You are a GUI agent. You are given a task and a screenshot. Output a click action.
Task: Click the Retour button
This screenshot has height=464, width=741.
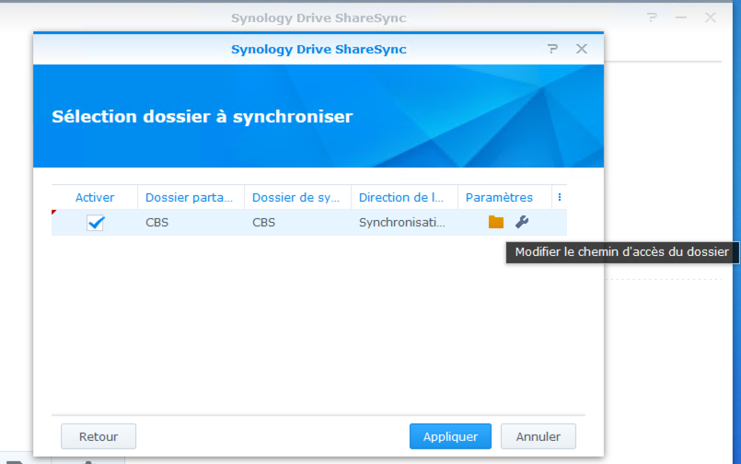pyautogui.click(x=98, y=436)
